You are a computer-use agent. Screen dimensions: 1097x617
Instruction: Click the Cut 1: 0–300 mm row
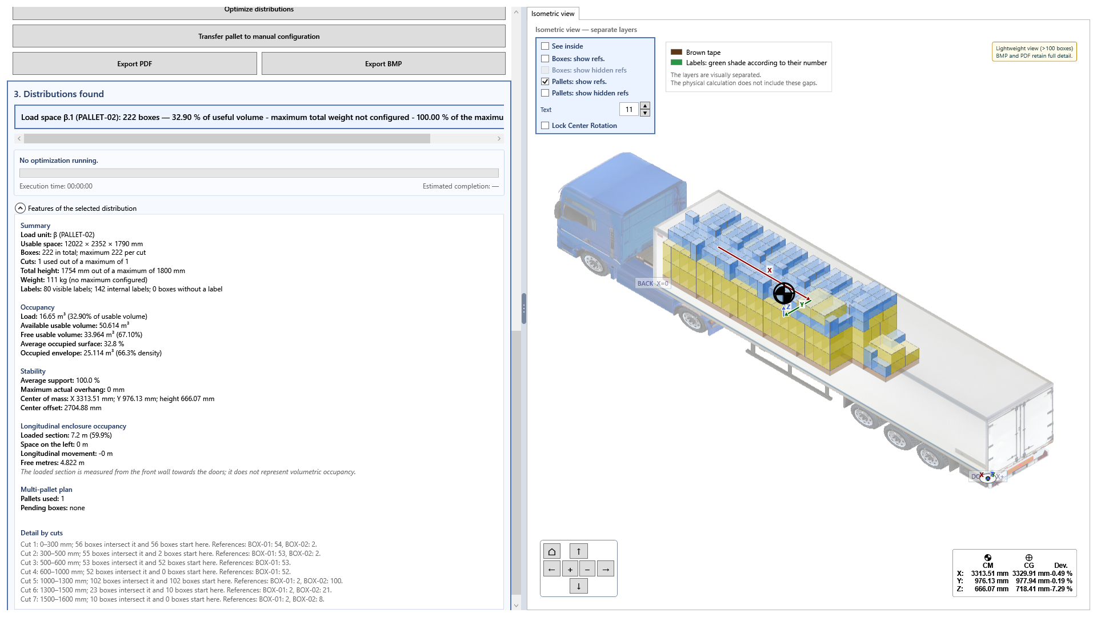[x=169, y=544]
